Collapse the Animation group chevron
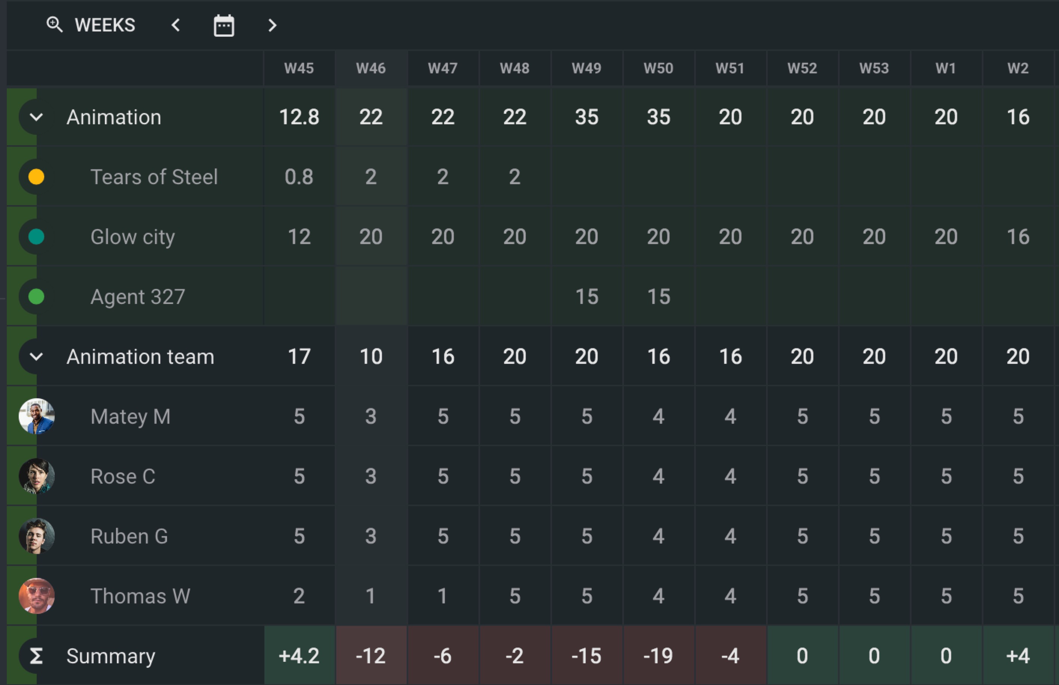The image size is (1059, 685). pyautogui.click(x=36, y=117)
